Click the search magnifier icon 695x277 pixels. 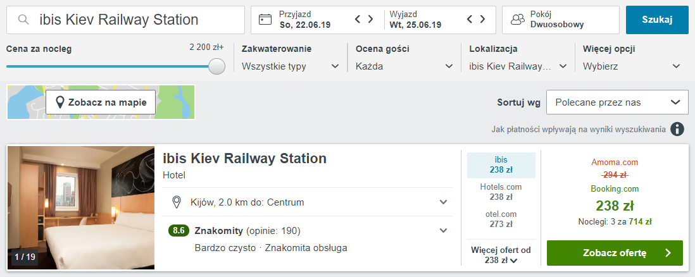23,20
